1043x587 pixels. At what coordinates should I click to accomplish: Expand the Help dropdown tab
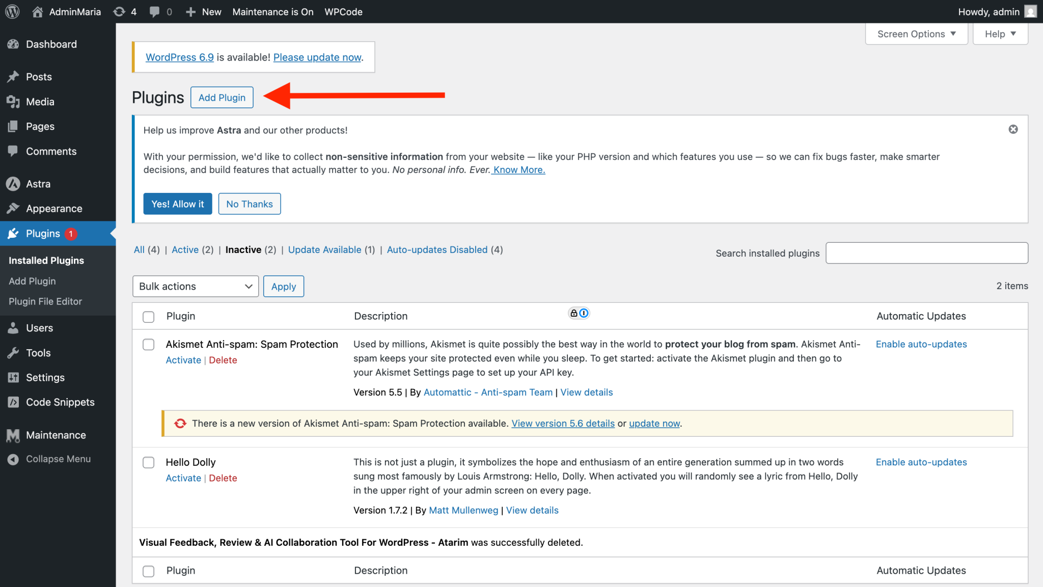pyautogui.click(x=1000, y=34)
